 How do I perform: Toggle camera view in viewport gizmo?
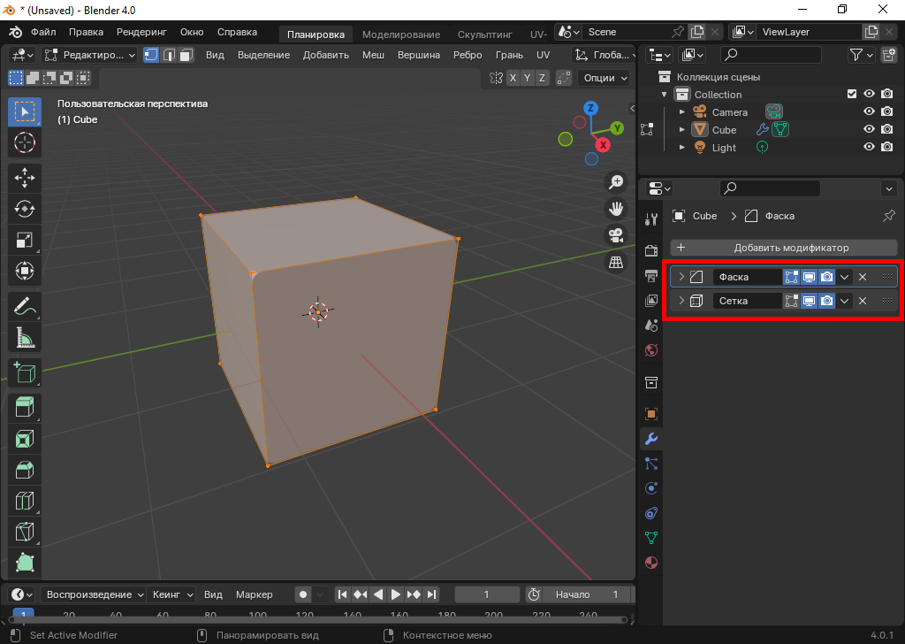click(616, 235)
